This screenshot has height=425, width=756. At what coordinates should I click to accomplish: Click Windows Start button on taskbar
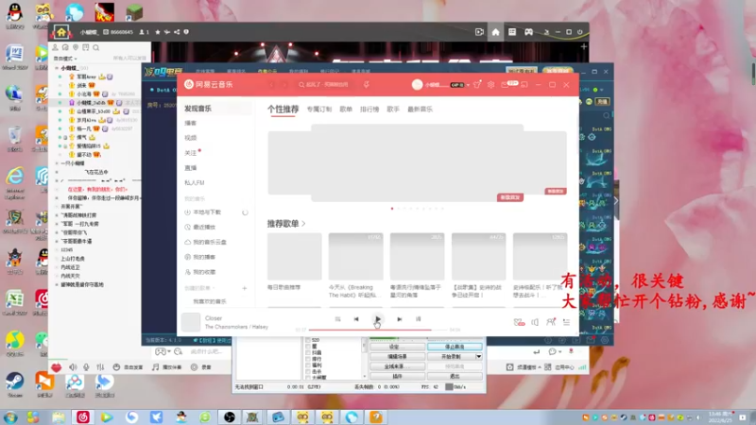[10, 417]
